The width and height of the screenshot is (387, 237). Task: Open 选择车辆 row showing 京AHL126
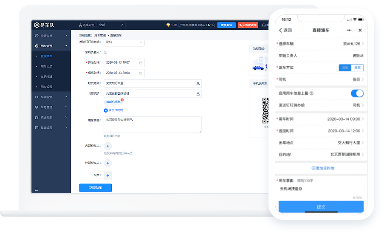click(321, 44)
